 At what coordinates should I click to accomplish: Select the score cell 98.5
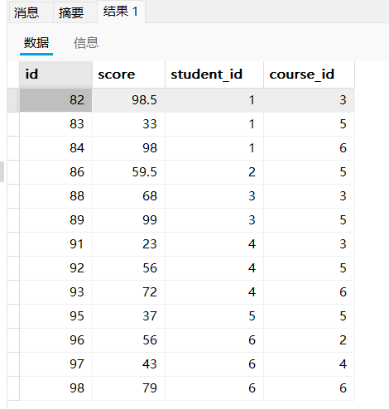click(x=128, y=100)
